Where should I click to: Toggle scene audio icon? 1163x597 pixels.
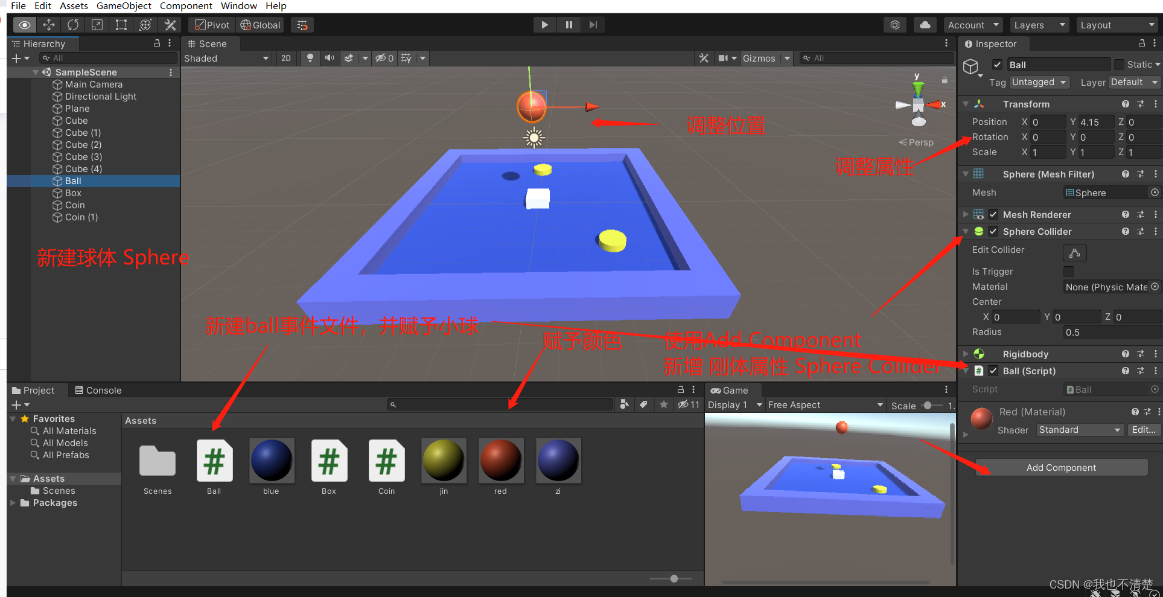329,58
